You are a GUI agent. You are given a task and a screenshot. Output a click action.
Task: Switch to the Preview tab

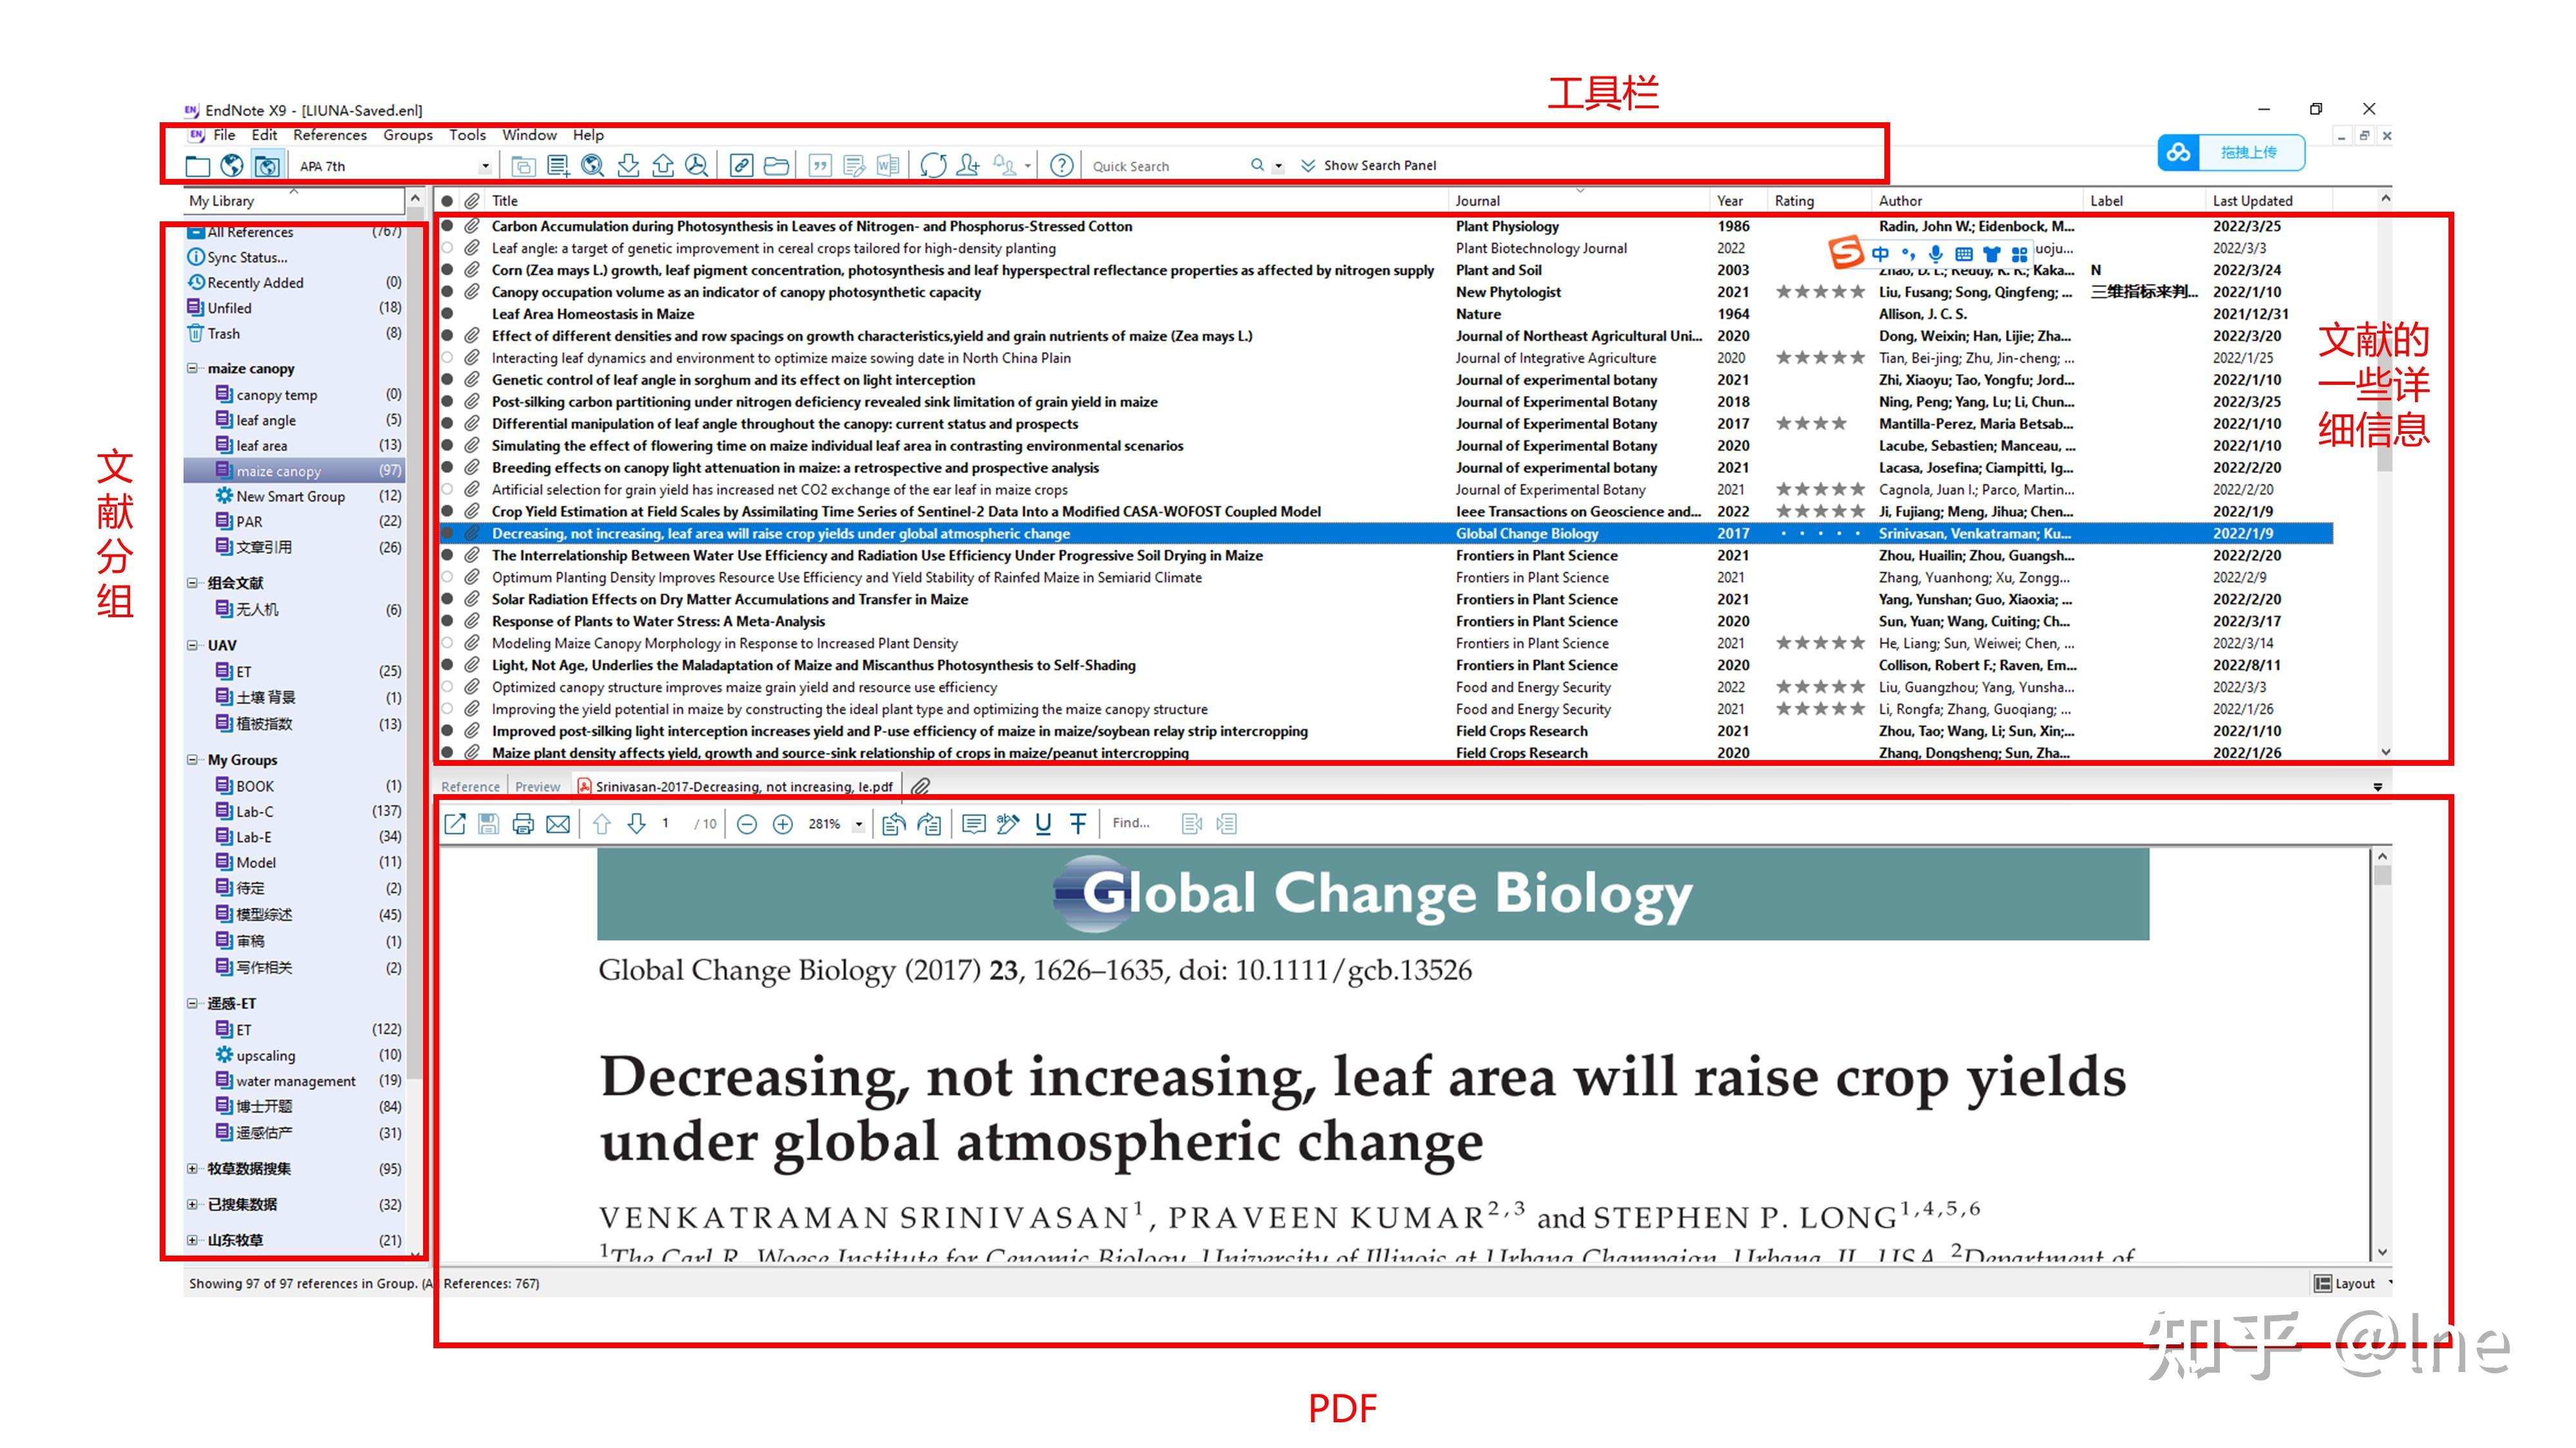coord(537,786)
